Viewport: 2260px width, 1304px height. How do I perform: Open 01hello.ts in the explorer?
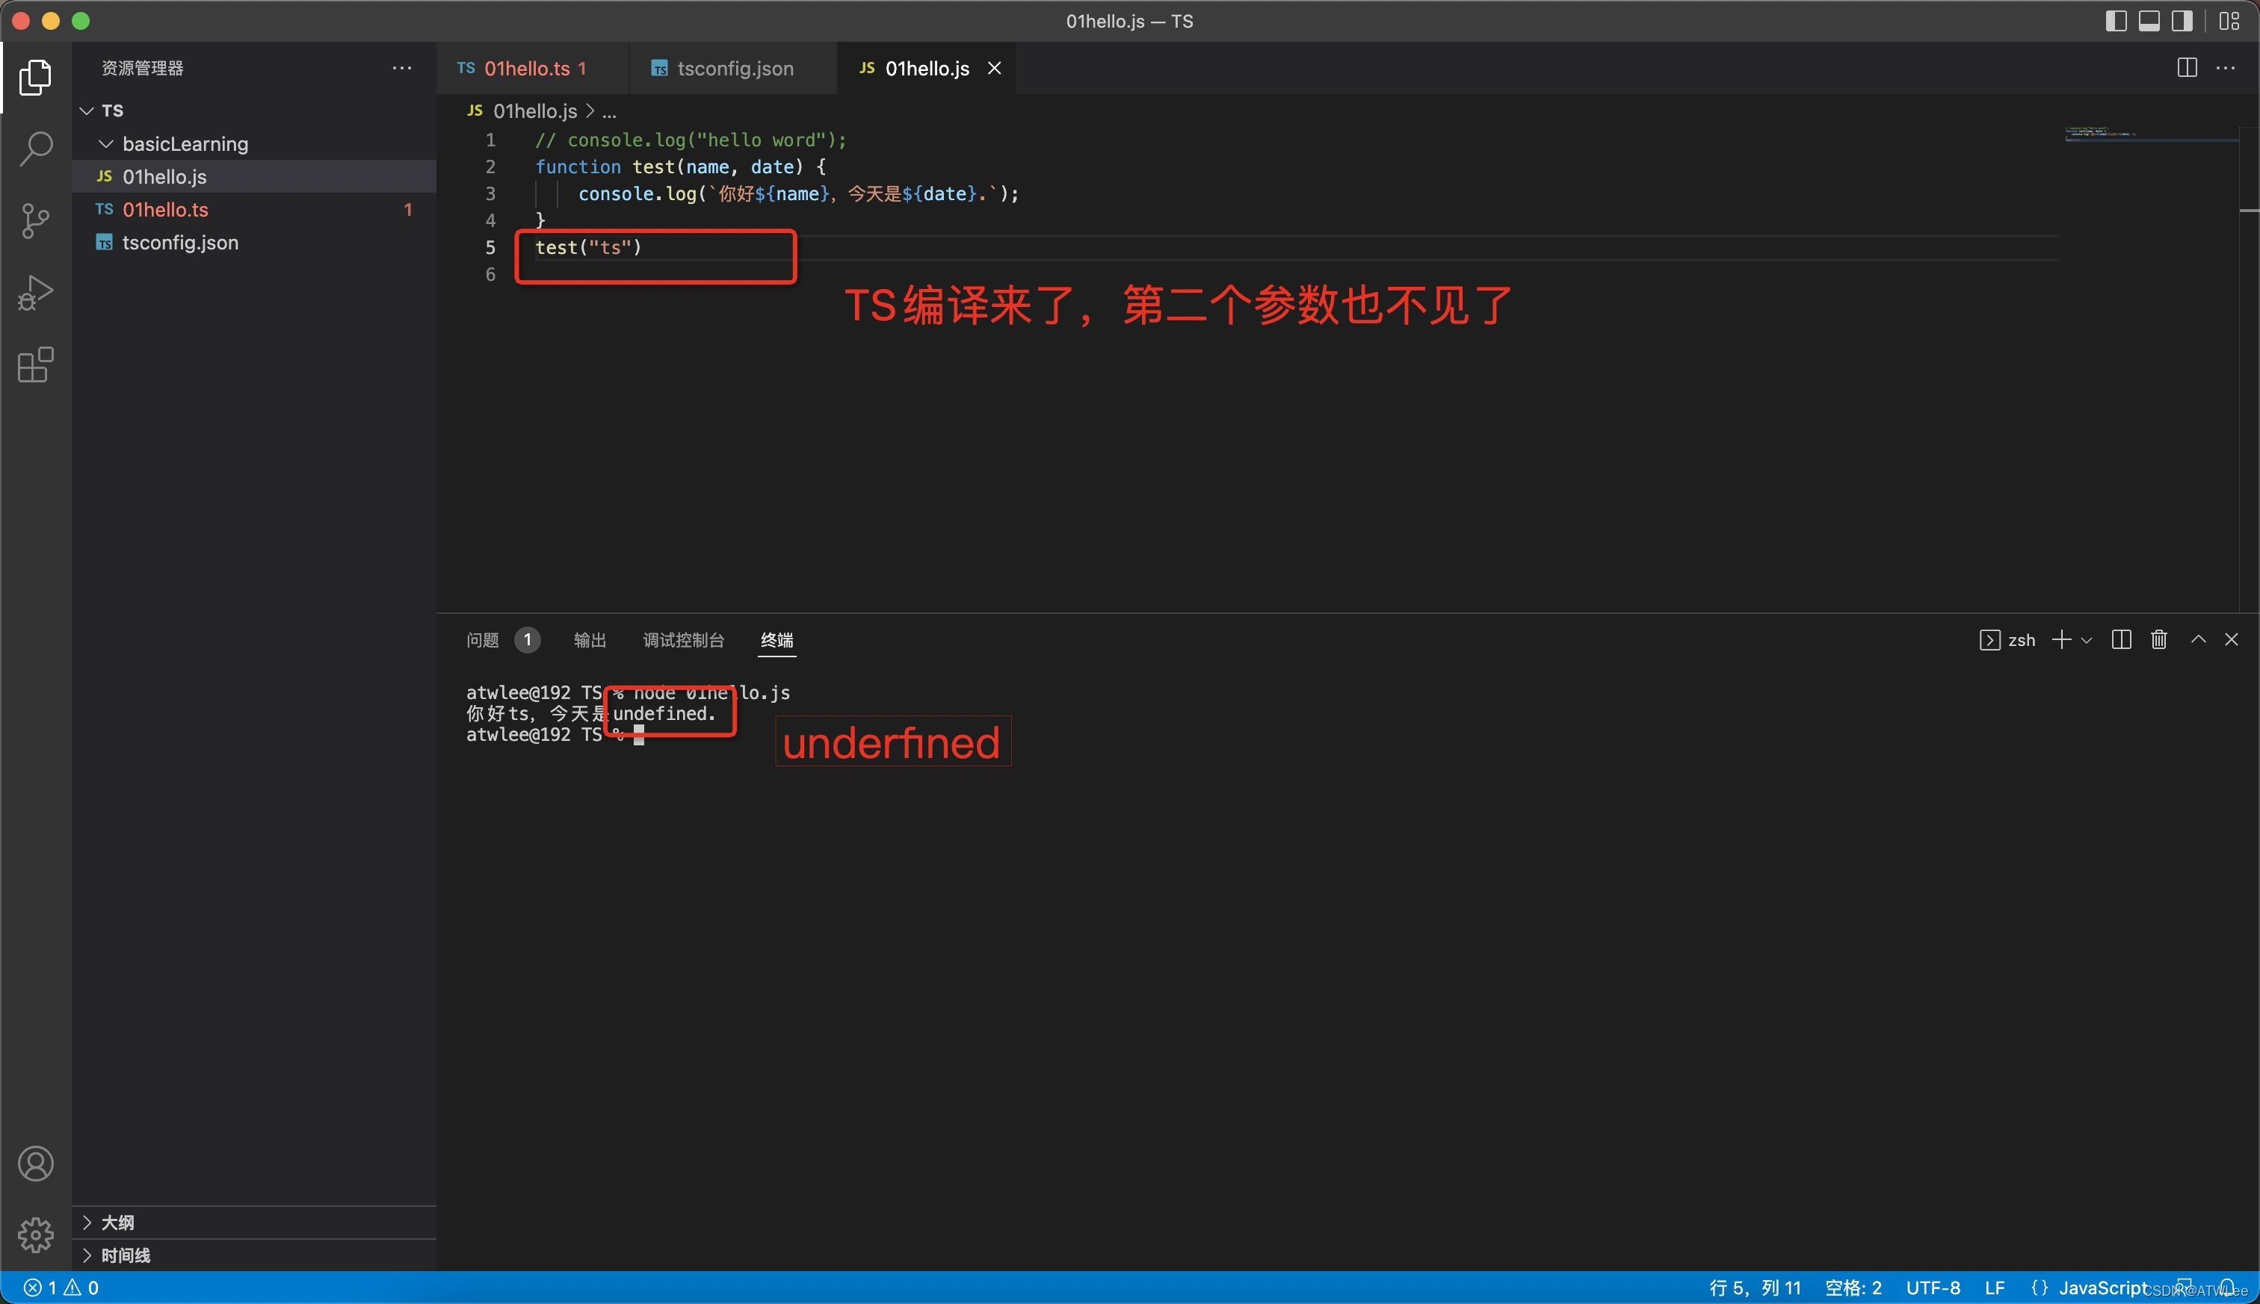pos(165,210)
